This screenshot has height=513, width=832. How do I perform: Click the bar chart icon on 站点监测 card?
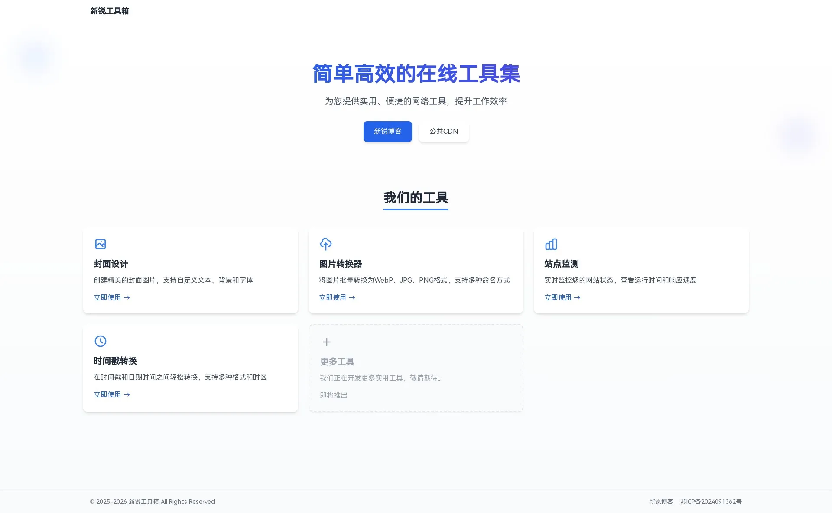(x=551, y=244)
